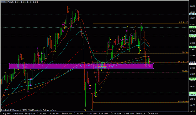Select the 1.0430 price scale label
196x115 pixels.
click(x=193, y=105)
